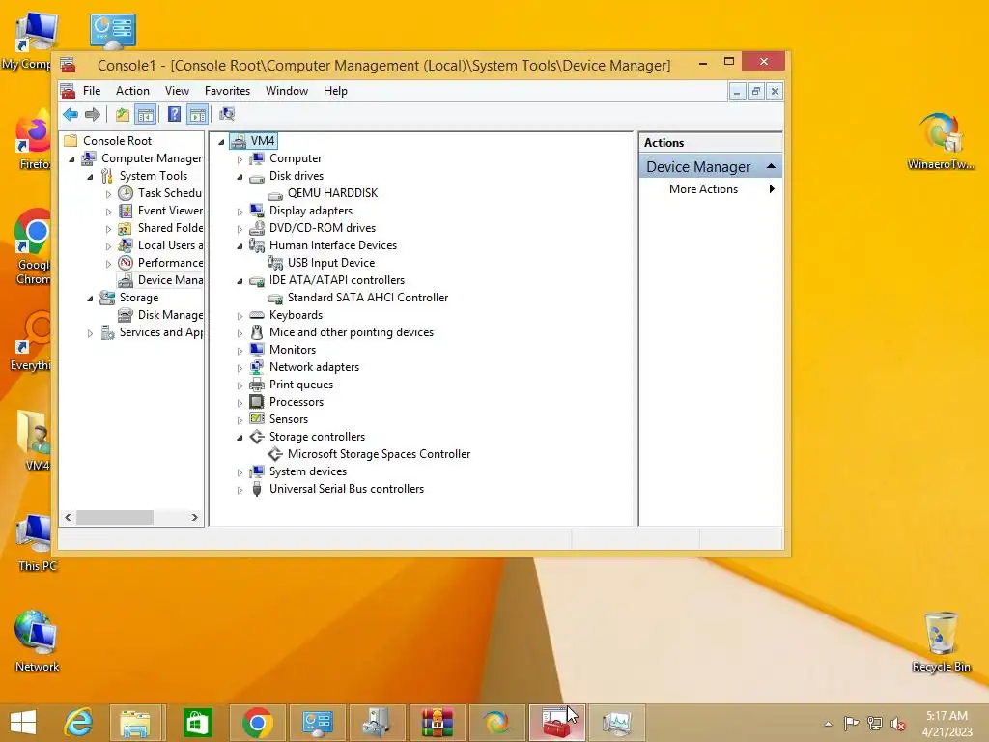989x742 pixels.
Task: Click console tree scrollbar right arrow
Action: point(194,518)
